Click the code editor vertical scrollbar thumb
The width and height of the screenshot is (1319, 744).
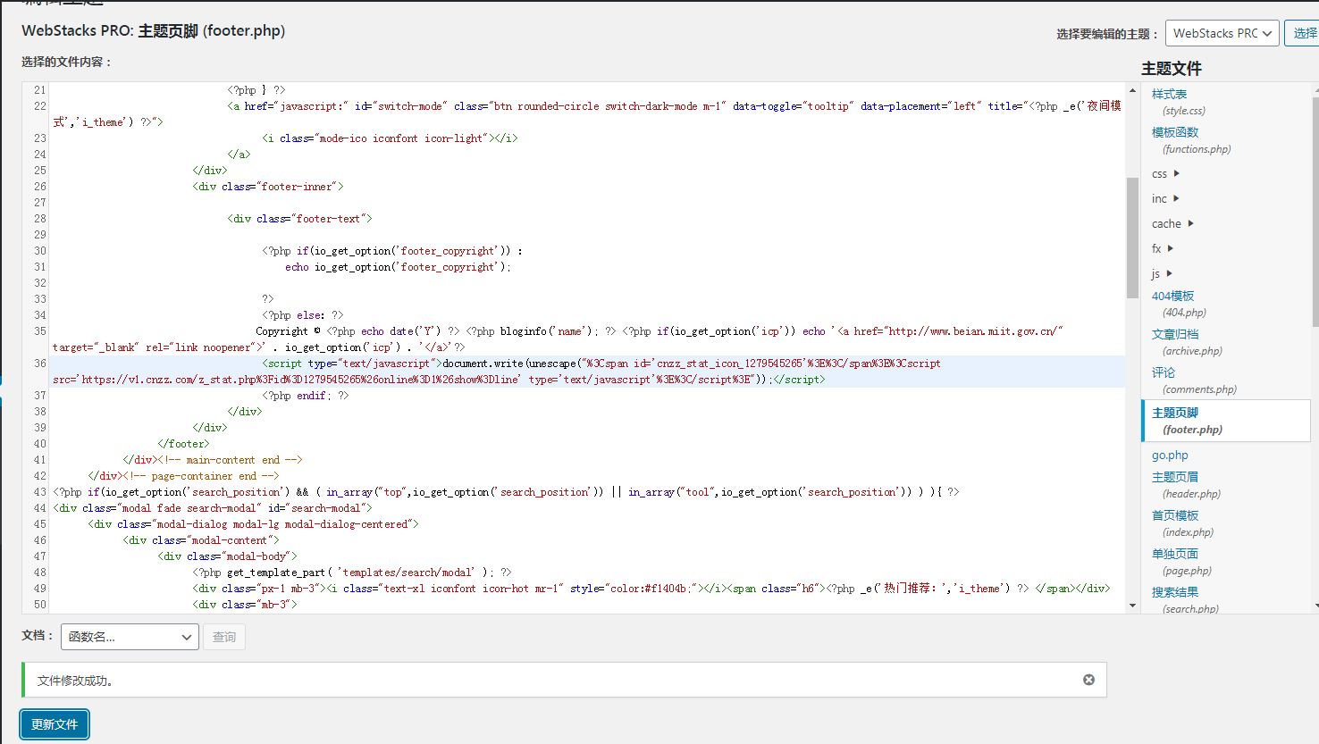pyautogui.click(x=1132, y=237)
